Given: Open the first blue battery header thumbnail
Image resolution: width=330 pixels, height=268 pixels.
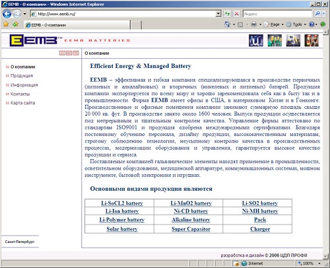Looking at the screenshot, I should [x=256, y=40].
